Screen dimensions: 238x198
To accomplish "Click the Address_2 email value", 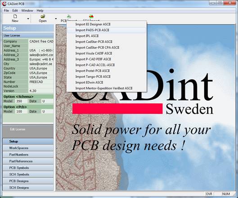I will click(x=41, y=55).
